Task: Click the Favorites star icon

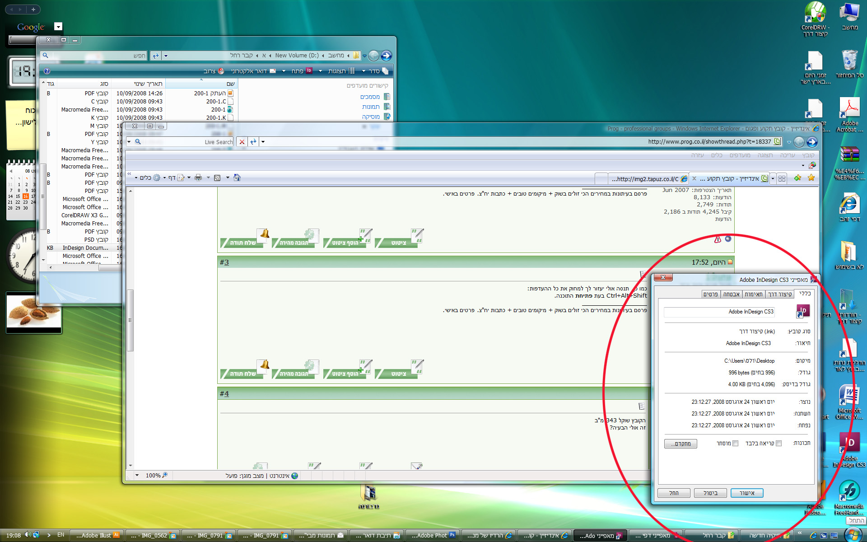Action: click(811, 178)
